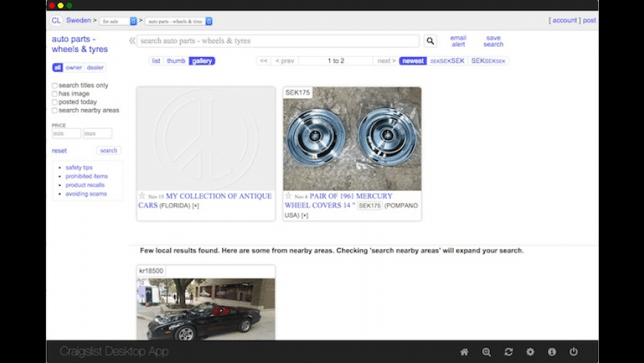Open the 'for sale' category dropdown
The image size is (644, 363).
118,21
